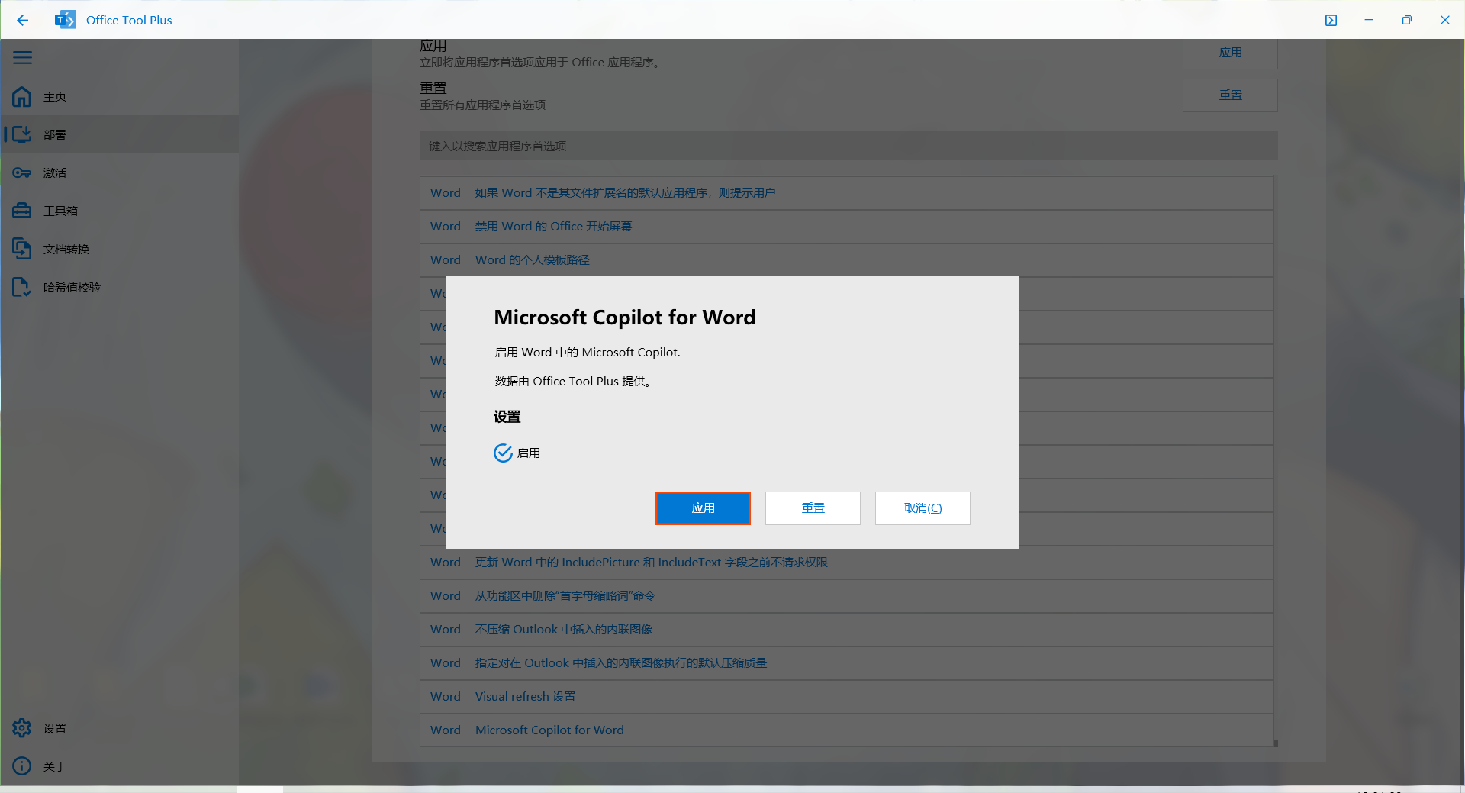Click the 主页 home icon
1465x793 pixels.
tap(22, 96)
